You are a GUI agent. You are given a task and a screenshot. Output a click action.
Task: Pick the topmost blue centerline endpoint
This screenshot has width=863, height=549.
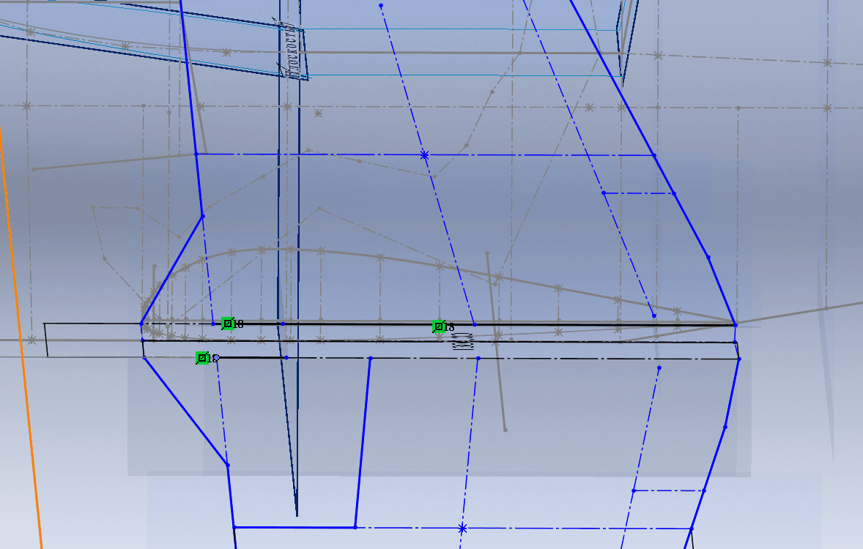(381, 6)
